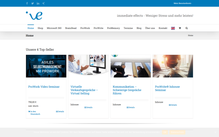Close the cookie notice with X

[x=215, y=132]
